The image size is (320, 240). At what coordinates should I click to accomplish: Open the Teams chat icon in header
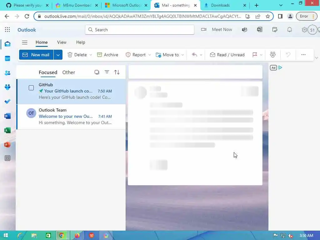point(244,30)
